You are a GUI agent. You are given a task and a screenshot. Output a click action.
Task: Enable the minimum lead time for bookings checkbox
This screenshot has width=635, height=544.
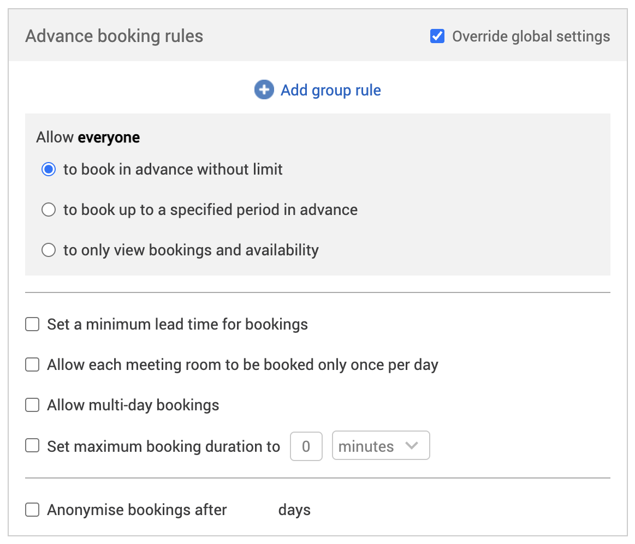click(33, 325)
